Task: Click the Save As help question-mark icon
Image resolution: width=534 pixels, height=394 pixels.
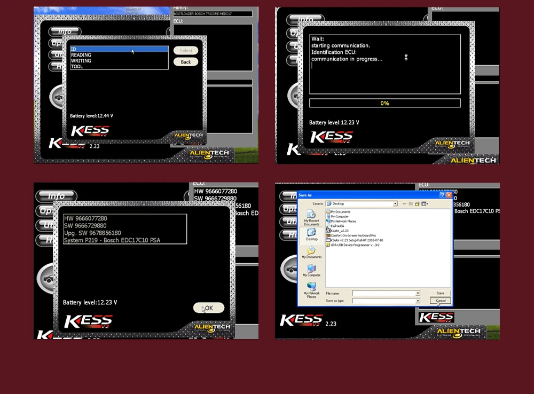Action: point(442,195)
